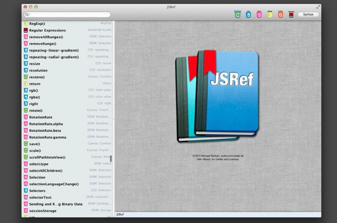
Task: Click the green icon beside save()
Action: click(26, 144)
